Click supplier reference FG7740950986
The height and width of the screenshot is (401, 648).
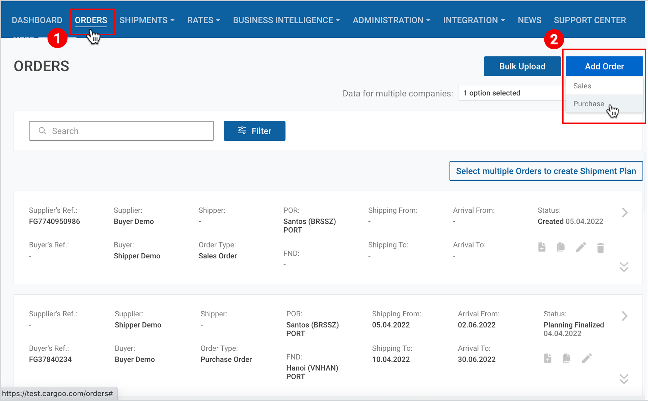click(54, 222)
